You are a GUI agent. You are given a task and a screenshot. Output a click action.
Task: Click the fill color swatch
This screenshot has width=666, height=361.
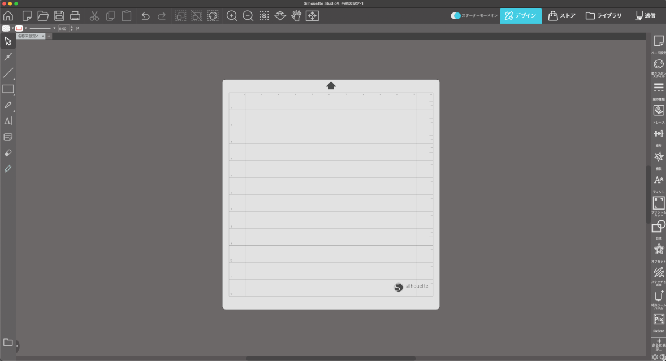(6, 28)
